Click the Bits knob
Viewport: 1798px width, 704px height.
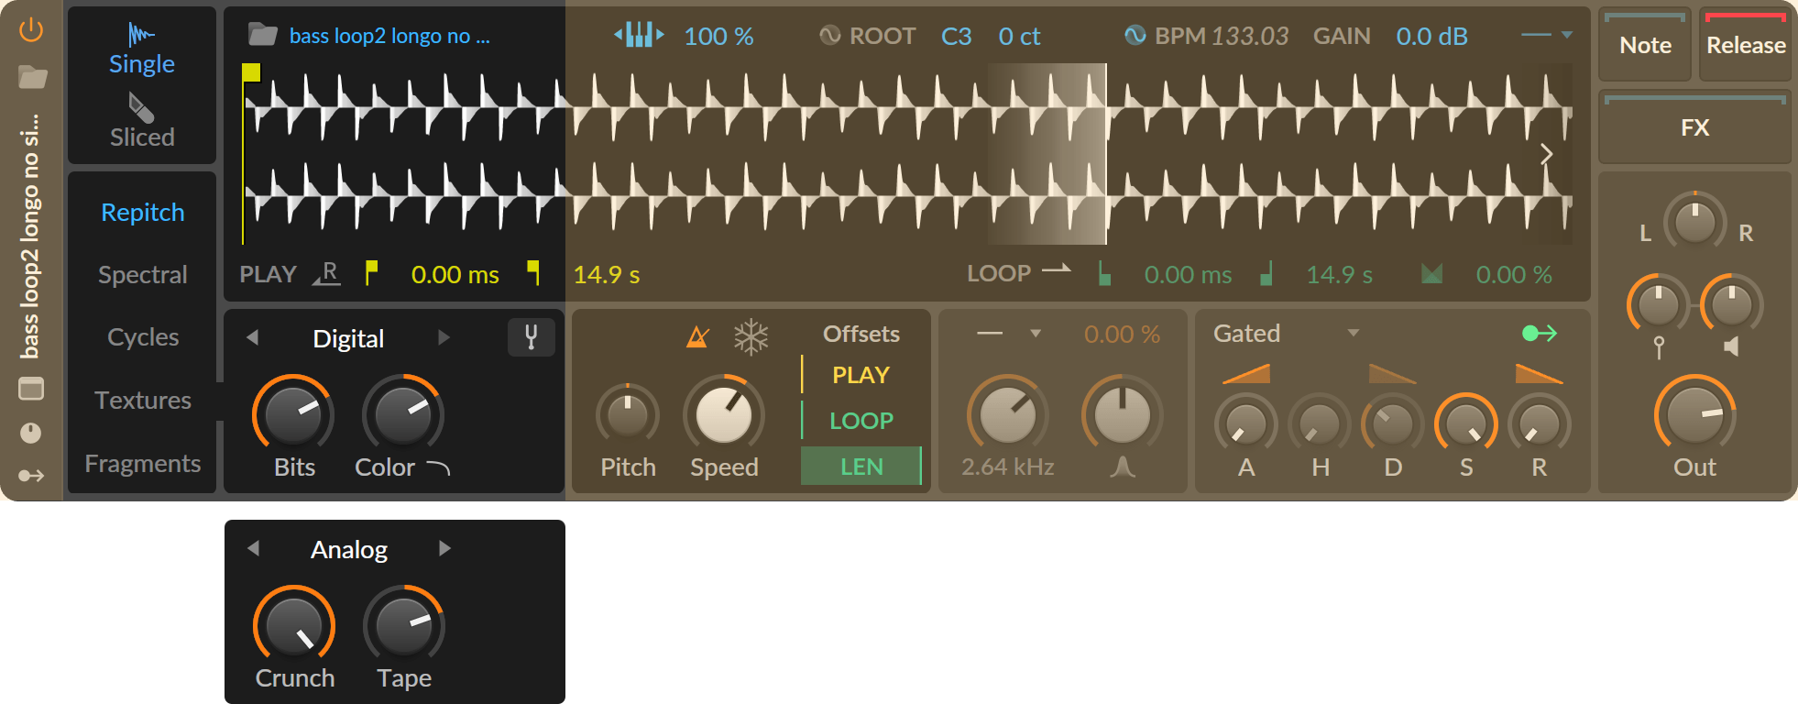click(x=293, y=415)
